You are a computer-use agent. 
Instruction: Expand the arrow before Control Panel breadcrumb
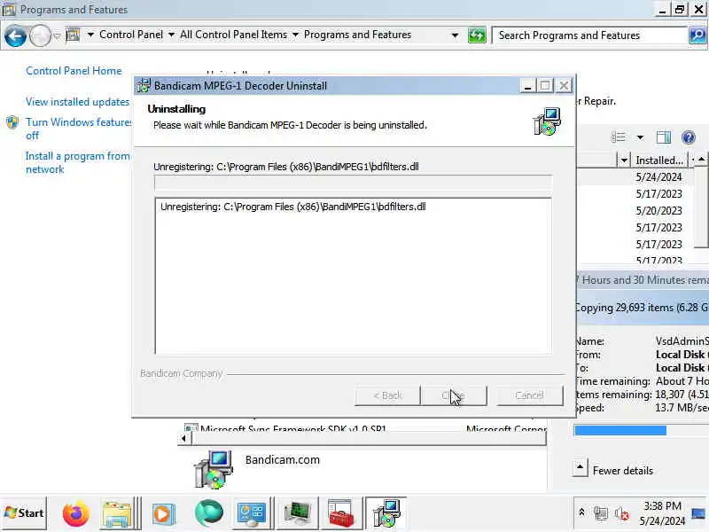[x=90, y=35]
